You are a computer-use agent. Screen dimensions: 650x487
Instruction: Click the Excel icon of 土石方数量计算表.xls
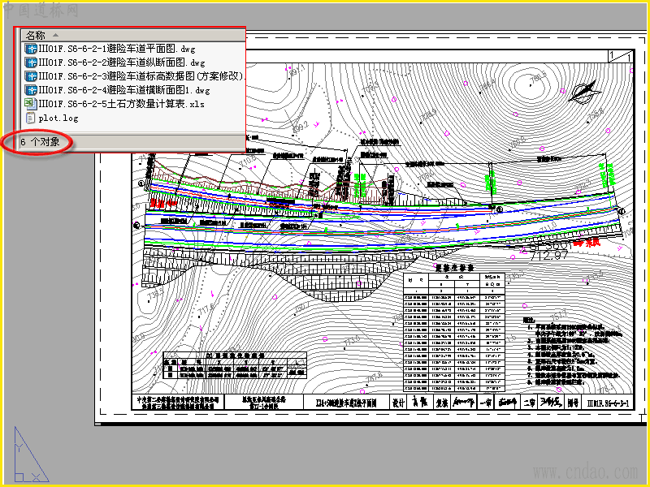(x=31, y=104)
